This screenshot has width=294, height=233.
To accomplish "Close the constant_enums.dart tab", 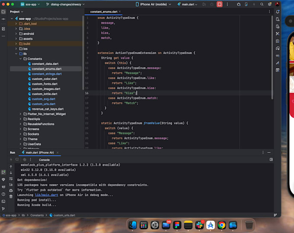I will [x=120, y=12].
